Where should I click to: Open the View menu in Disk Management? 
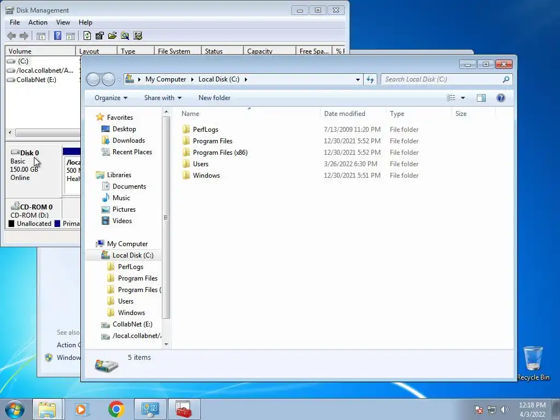(63, 22)
